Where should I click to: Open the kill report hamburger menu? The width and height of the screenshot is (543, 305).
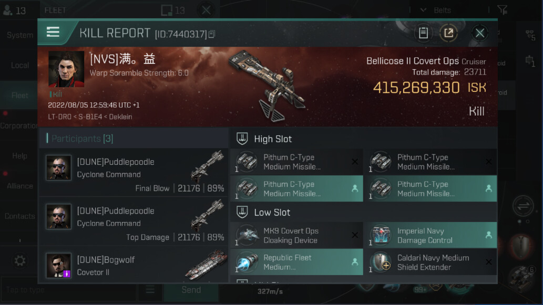click(53, 33)
